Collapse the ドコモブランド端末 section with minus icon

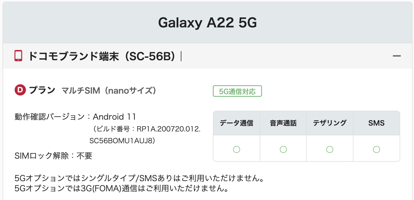tap(397, 56)
